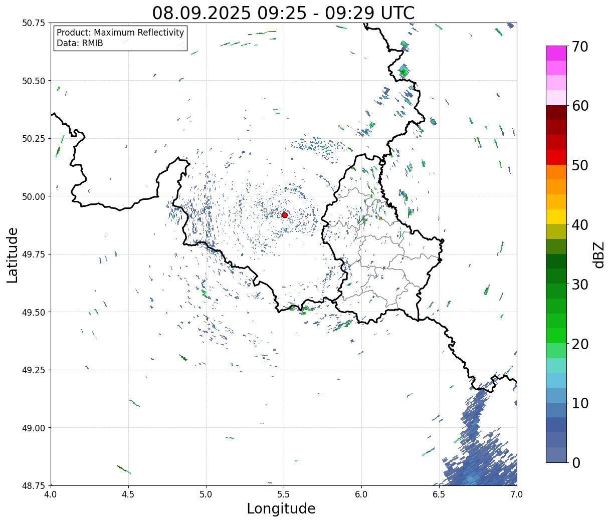Screen dimensions: 611x521
Task: Pick the dark maroon swatch just below 60 dBZ
Action: click(x=556, y=113)
